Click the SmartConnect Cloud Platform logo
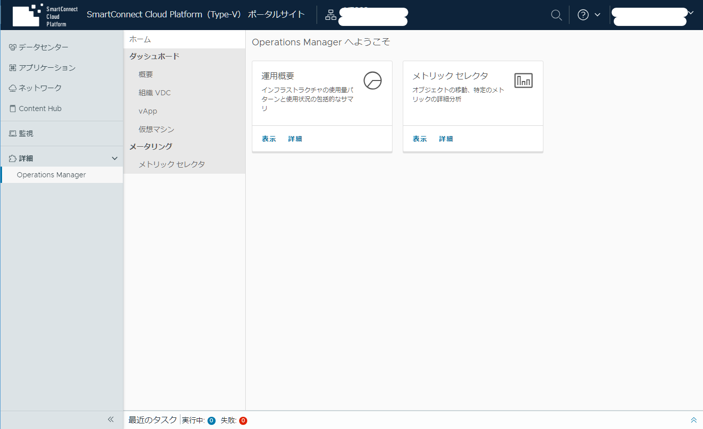The width and height of the screenshot is (703, 429). pos(45,15)
